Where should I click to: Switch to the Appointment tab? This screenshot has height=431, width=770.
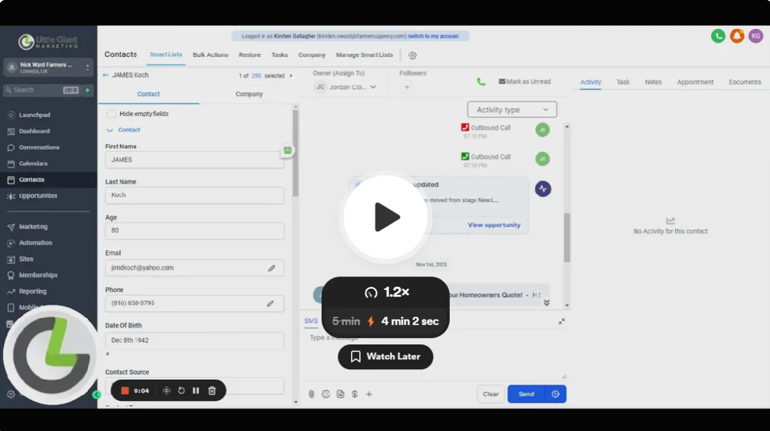[x=696, y=82]
